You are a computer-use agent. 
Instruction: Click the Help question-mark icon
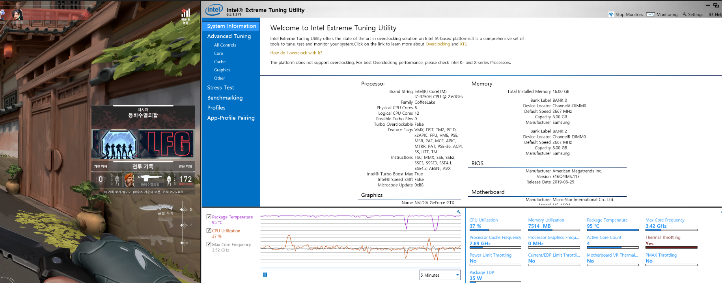[711, 14]
